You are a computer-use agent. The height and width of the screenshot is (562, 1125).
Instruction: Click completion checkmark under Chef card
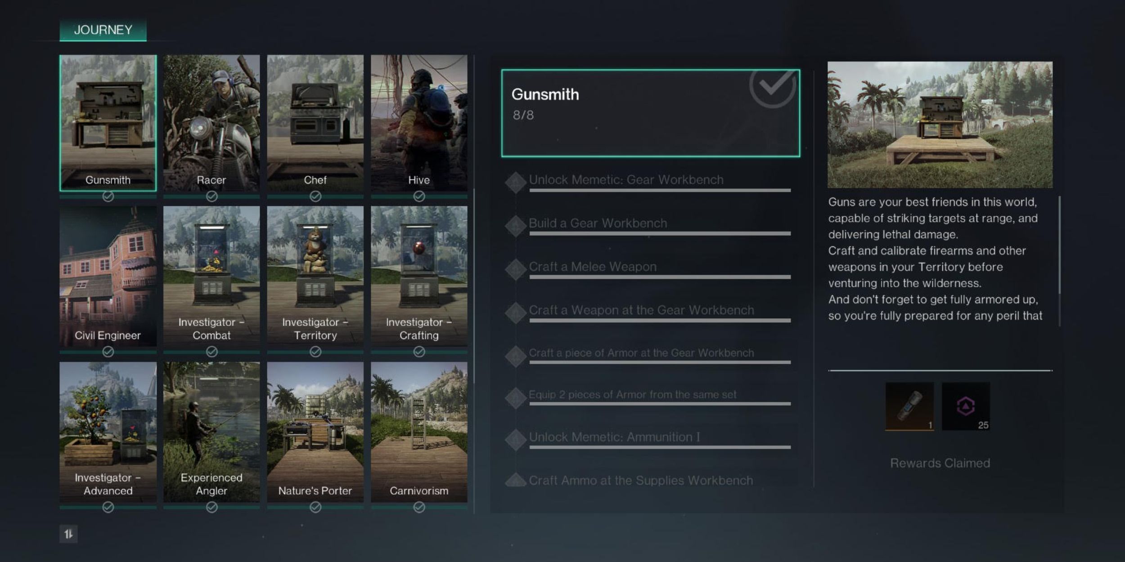point(315,196)
